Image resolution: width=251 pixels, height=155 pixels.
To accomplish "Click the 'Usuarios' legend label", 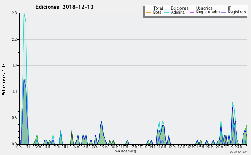I will [x=204, y=8].
